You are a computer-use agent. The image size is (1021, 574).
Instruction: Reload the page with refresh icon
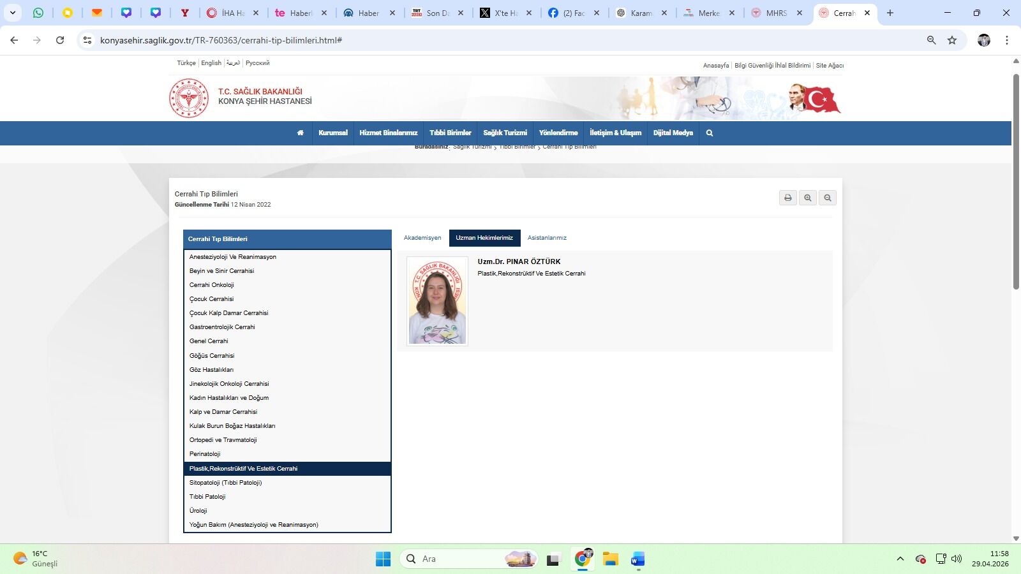(x=60, y=40)
